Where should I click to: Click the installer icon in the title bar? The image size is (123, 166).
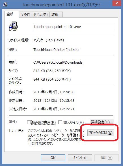coord(5,4)
